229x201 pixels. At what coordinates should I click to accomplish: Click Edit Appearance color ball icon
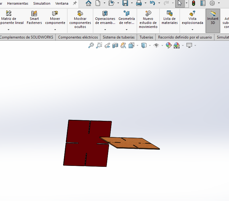coord(169,45)
